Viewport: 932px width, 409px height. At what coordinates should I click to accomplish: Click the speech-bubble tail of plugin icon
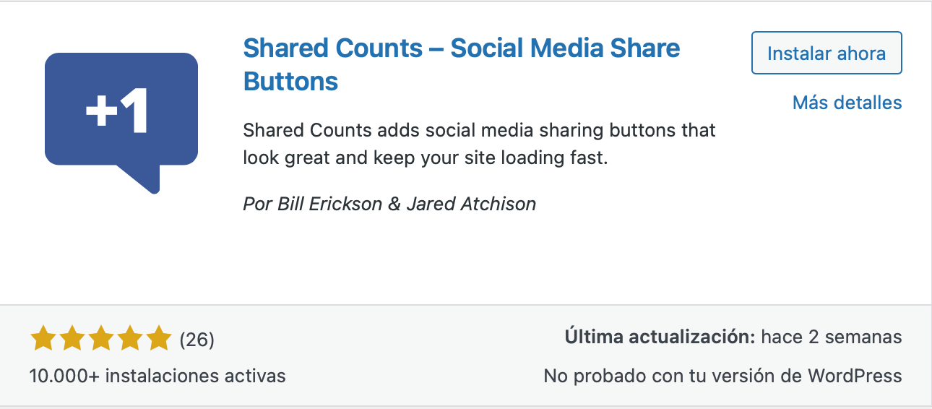[x=139, y=178]
